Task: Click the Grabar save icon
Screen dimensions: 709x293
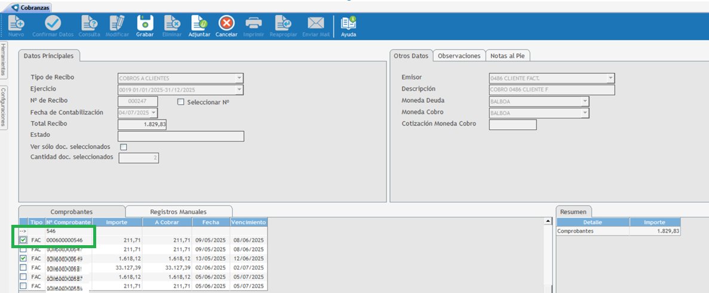Action: (145, 24)
